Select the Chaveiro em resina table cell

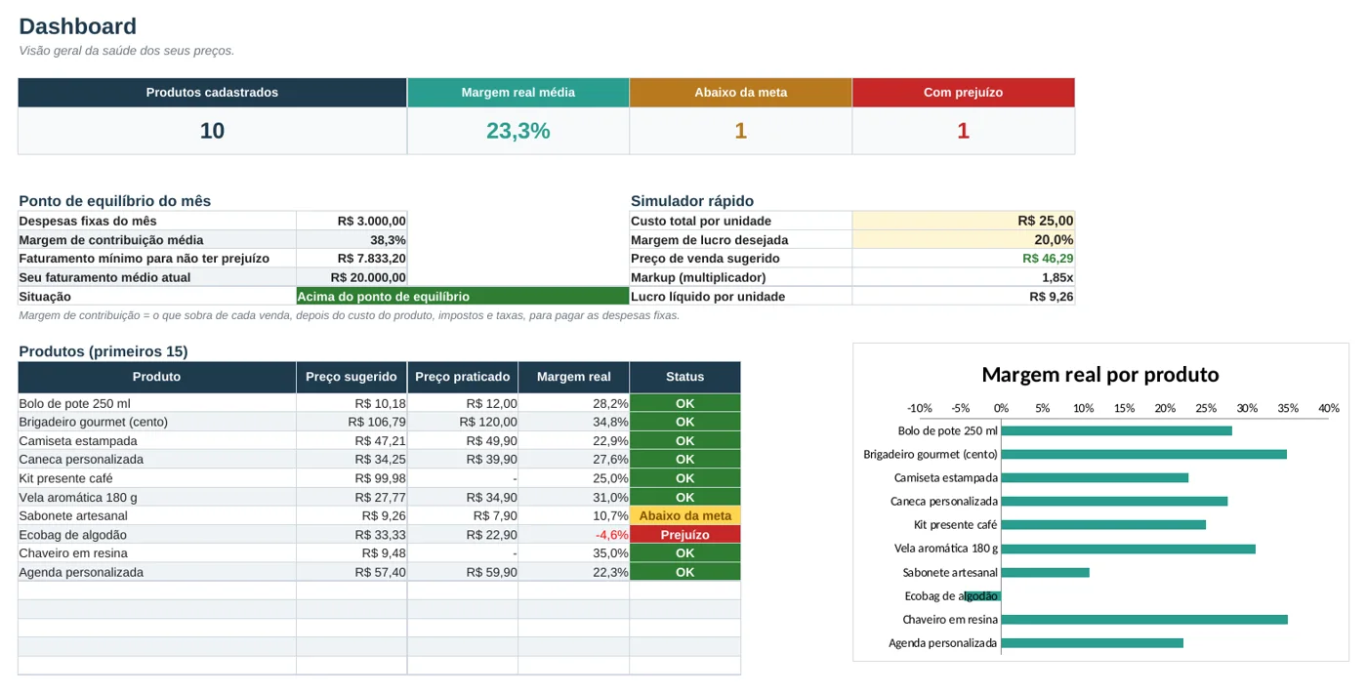click(156, 553)
